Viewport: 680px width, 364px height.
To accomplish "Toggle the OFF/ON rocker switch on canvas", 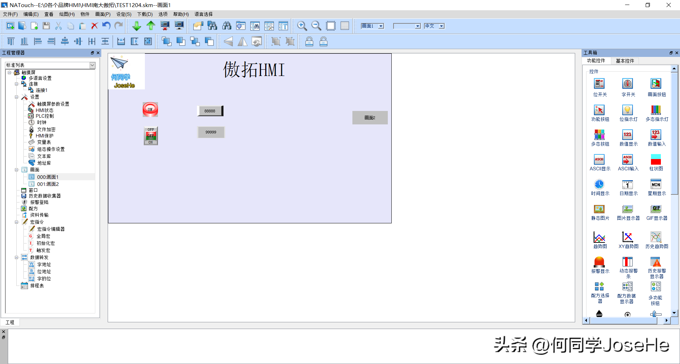I will (151, 136).
